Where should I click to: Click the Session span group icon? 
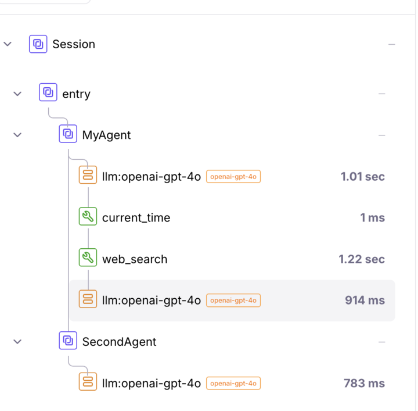38,44
